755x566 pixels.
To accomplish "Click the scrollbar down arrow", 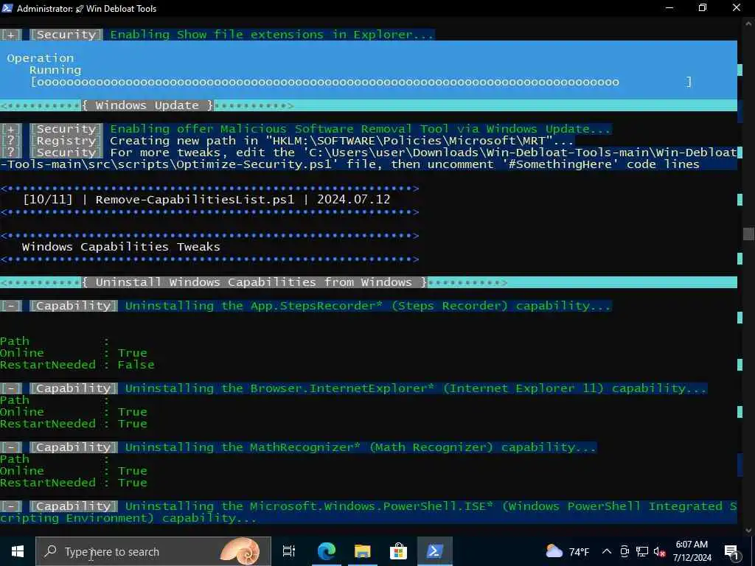I will (x=748, y=531).
